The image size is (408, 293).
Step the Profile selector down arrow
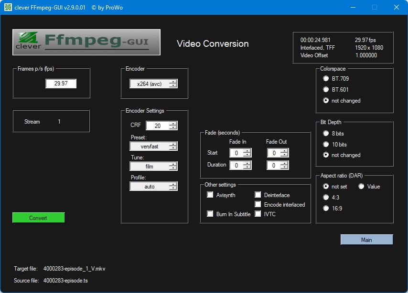click(173, 188)
